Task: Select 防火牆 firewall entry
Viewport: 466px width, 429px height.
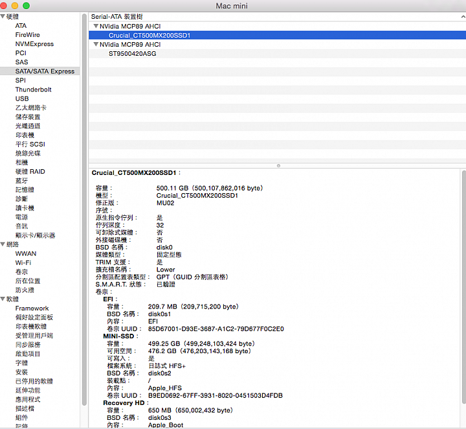Action: pyautogui.click(x=25, y=290)
